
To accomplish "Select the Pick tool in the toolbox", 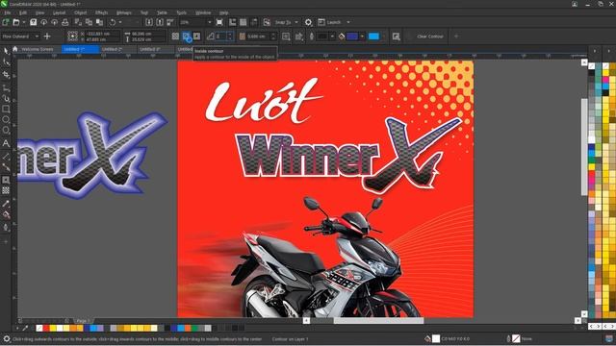I will click(x=6, y=51).
